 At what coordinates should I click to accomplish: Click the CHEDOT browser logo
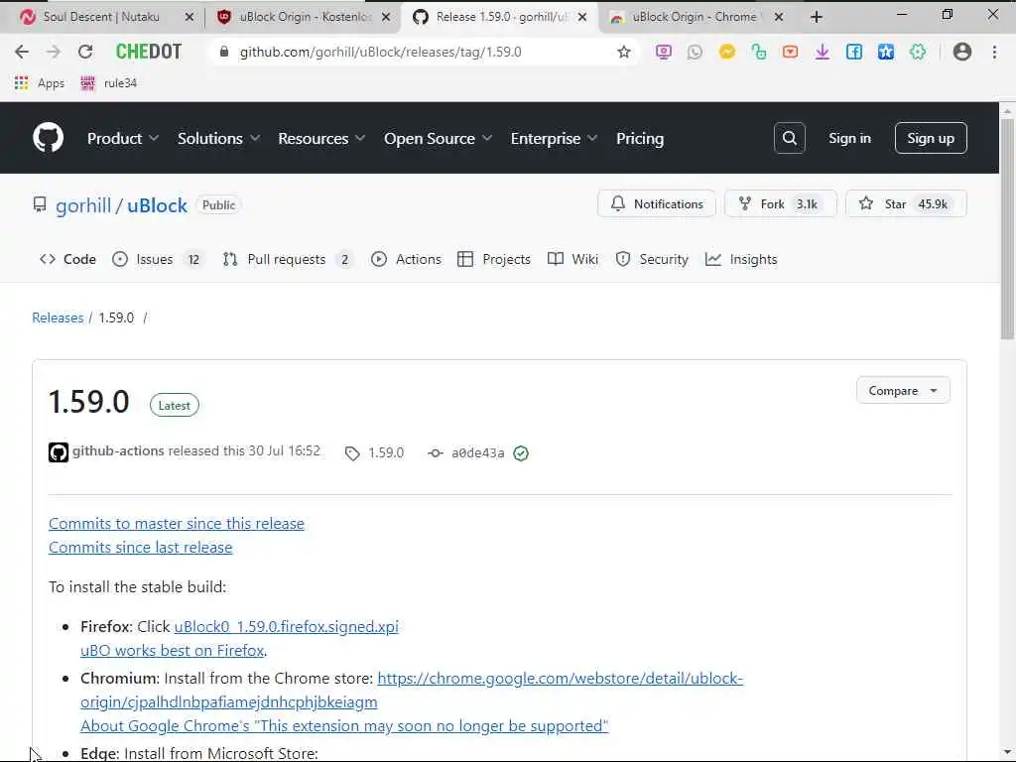[149, 52]
